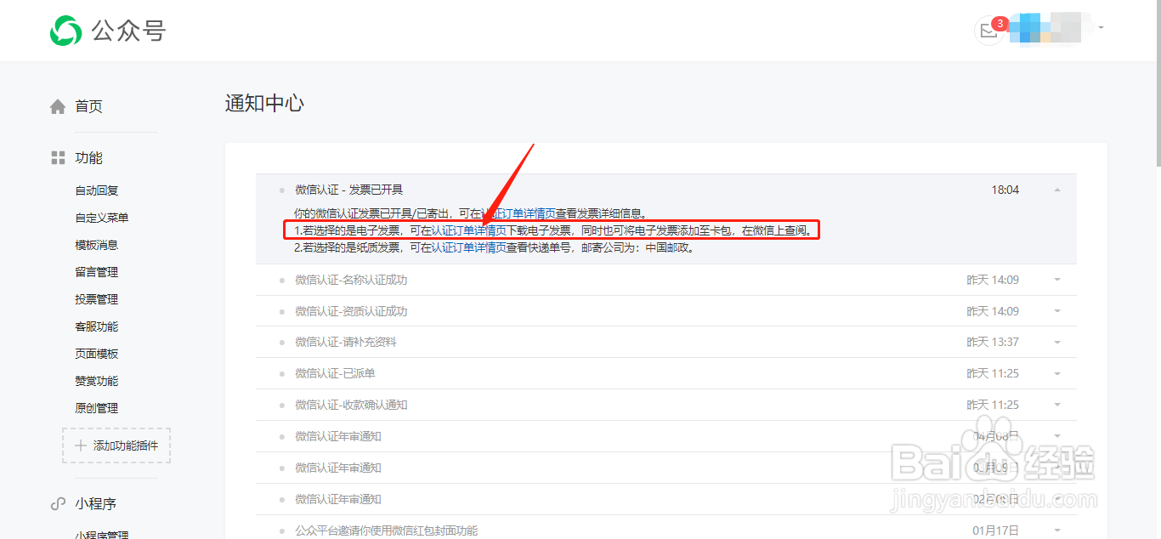Click the 18:04 timestamp of first notification
This screenshot has width=1161, height=539.
tap(1005, 190)
